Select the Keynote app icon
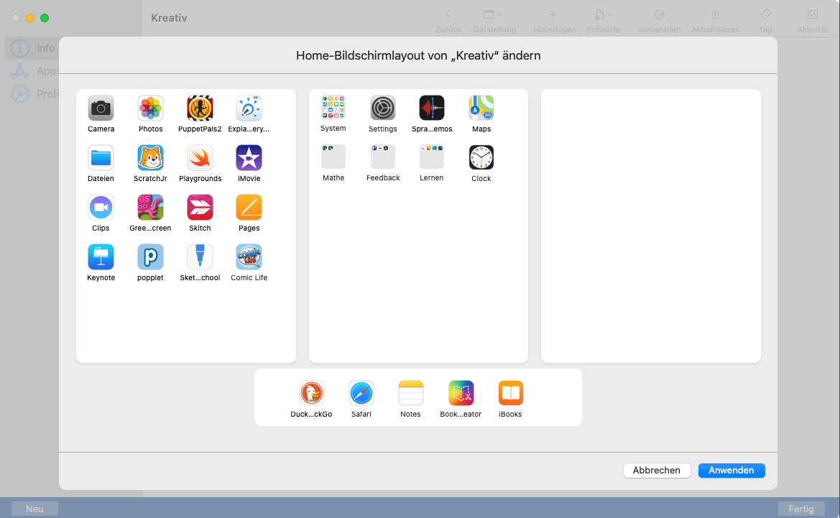Viewport: 840px width, 518px height. [x=101, y=257]
